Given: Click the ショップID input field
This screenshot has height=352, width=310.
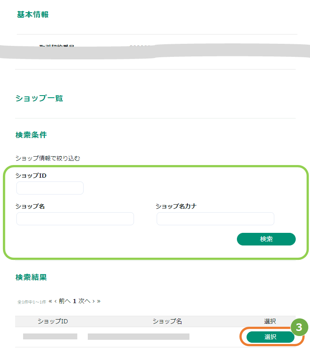Looking at the screenshot, I should pos(50,188).
